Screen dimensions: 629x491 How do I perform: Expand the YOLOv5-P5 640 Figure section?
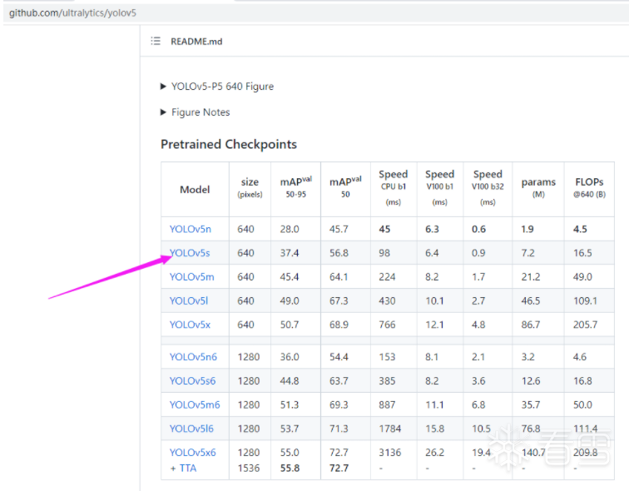[x=216, y=87]
